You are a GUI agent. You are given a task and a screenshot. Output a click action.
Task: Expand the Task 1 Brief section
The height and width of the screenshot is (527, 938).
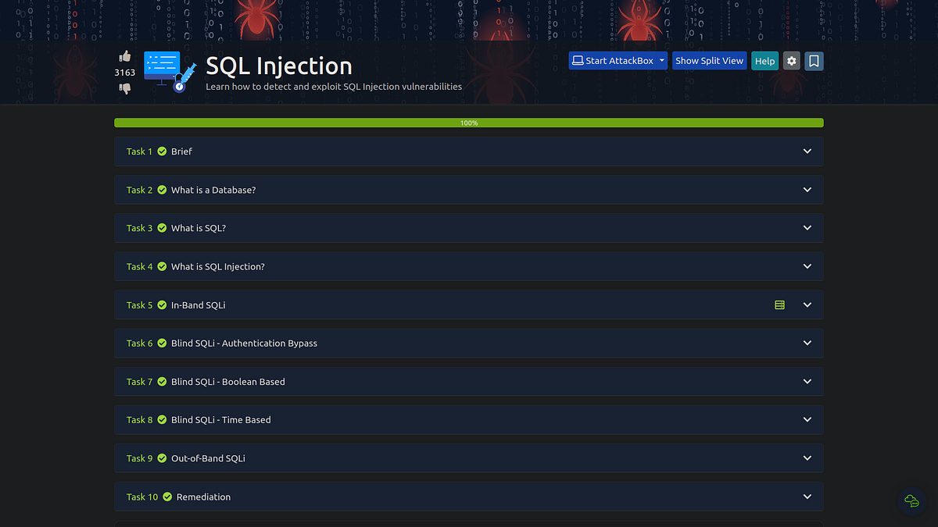tap(807, 151)
